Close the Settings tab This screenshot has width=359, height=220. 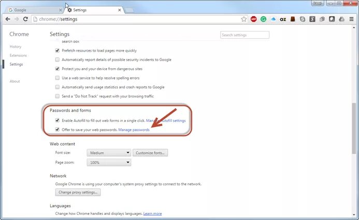click(120, 10)
